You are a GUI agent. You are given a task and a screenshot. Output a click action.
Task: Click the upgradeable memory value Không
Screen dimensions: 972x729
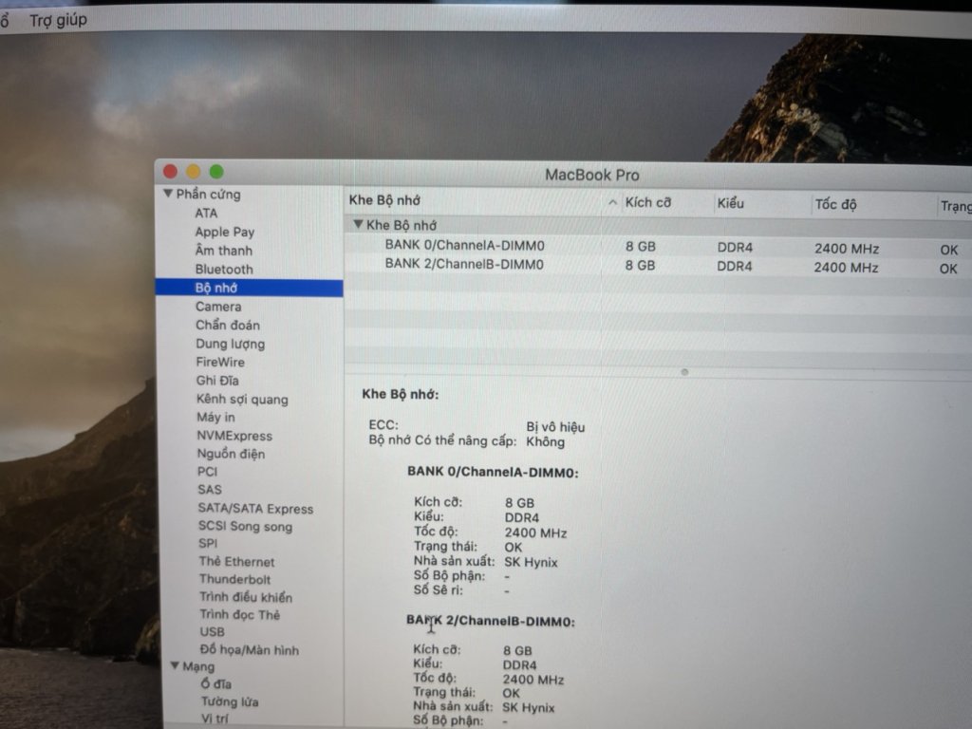pos(546,442)
